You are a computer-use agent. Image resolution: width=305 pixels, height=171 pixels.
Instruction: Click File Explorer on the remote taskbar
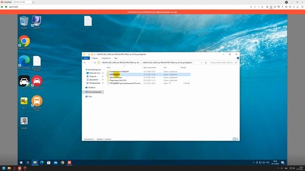pos(35,162)
